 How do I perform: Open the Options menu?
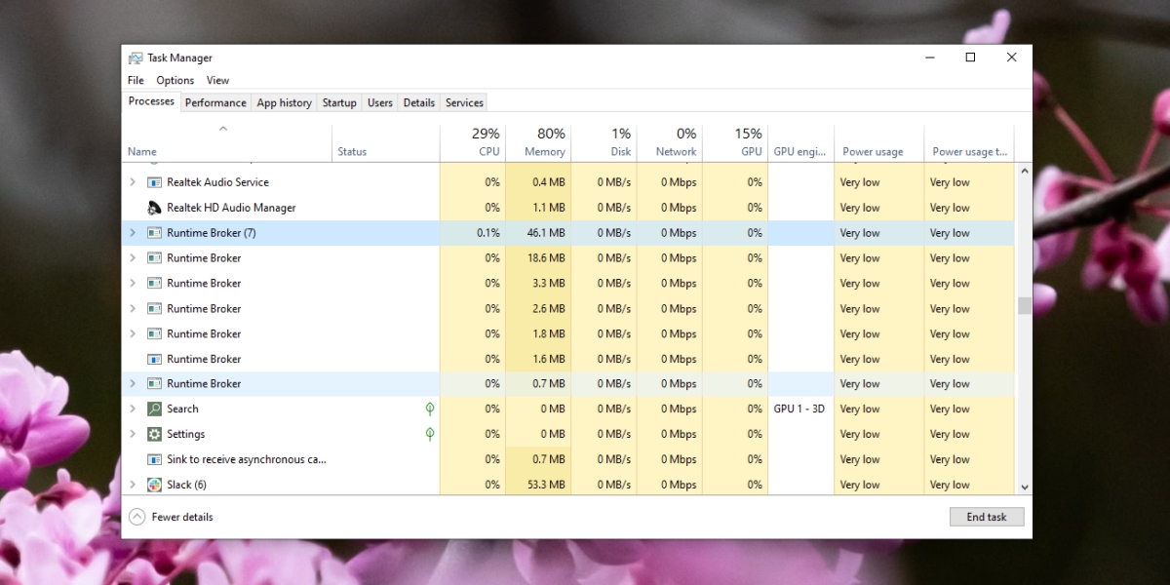click(175, 80)
